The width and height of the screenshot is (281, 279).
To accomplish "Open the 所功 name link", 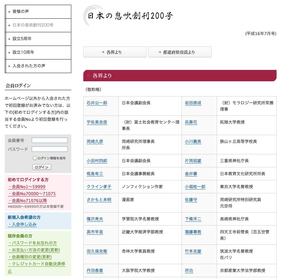I will 189,271.
